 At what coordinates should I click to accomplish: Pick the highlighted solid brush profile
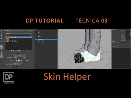point(19,61)
